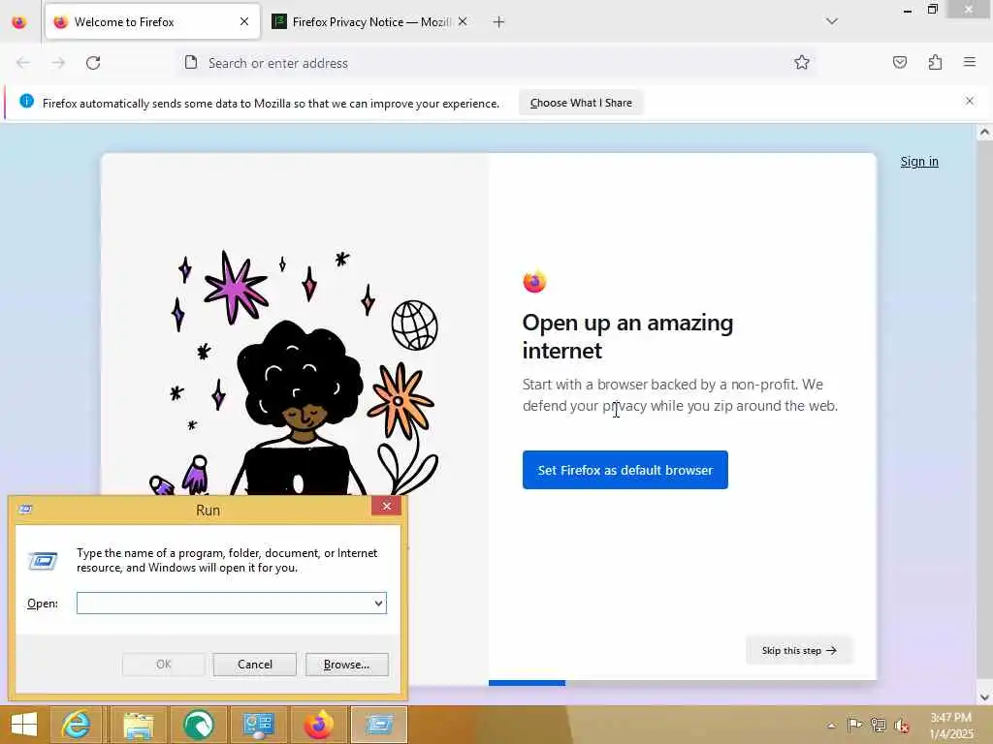
Task: Select the Welcome to Firefox tab
Action: (152, 22)
